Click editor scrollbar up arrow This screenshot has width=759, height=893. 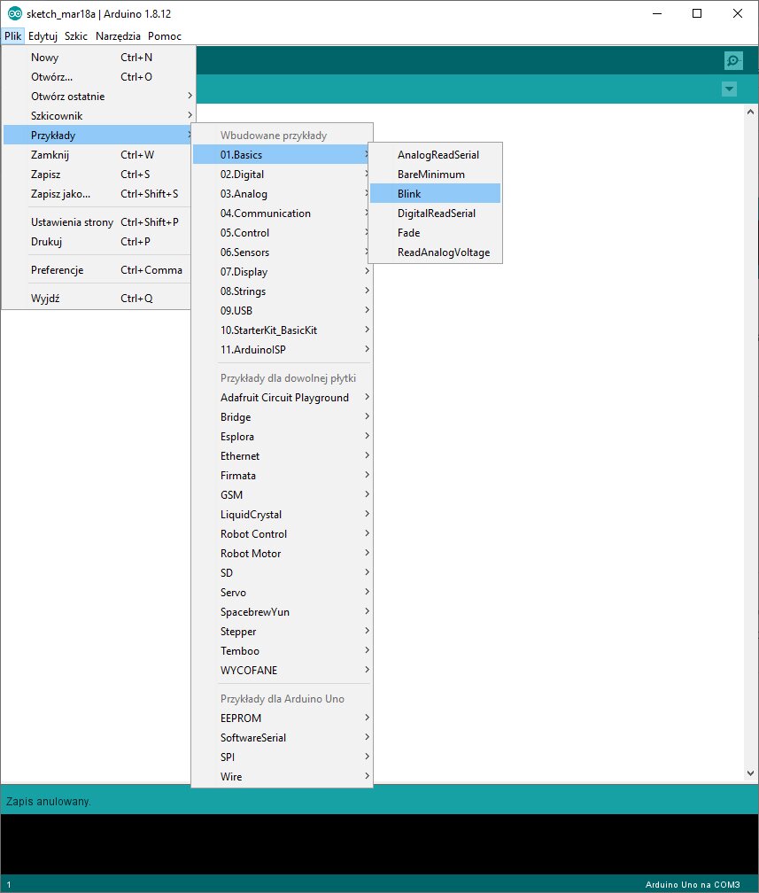click(750, 113)
